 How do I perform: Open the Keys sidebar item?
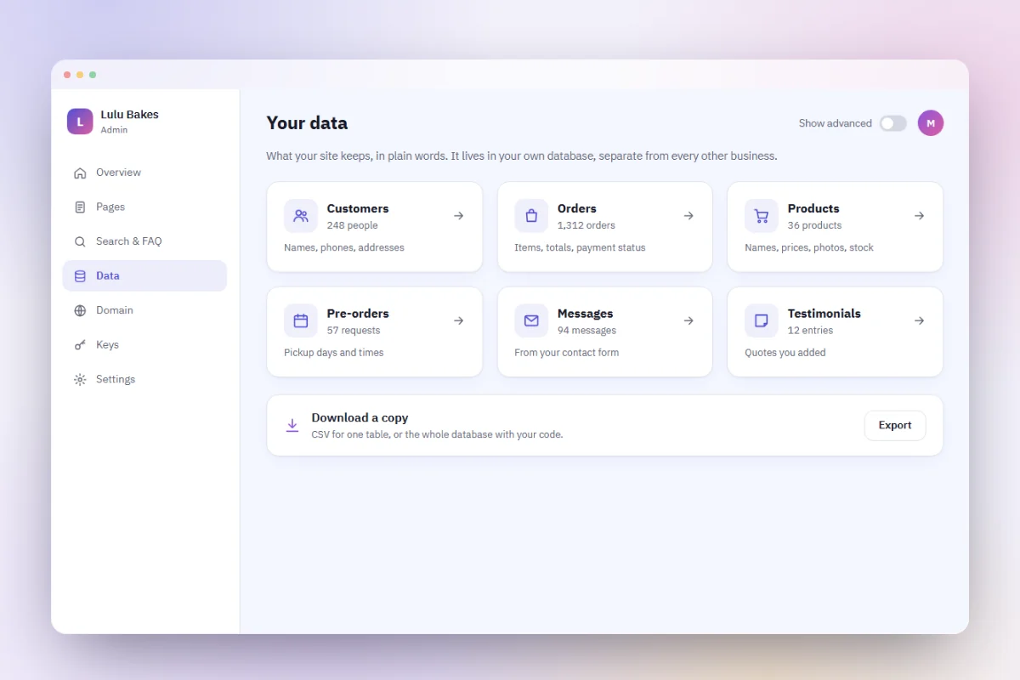(144, 345)
